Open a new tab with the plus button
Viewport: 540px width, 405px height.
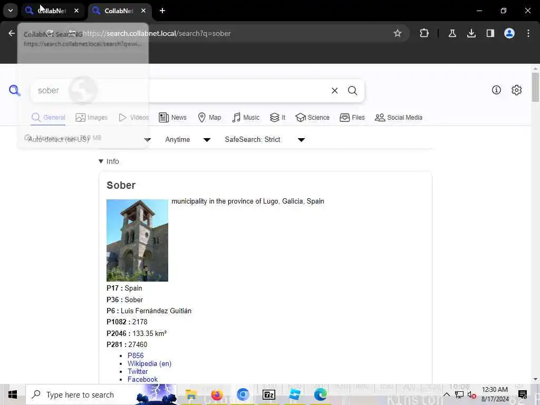[162, 11]
